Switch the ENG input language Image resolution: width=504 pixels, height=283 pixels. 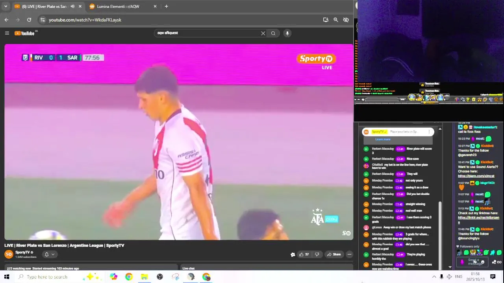click(459, 277)
